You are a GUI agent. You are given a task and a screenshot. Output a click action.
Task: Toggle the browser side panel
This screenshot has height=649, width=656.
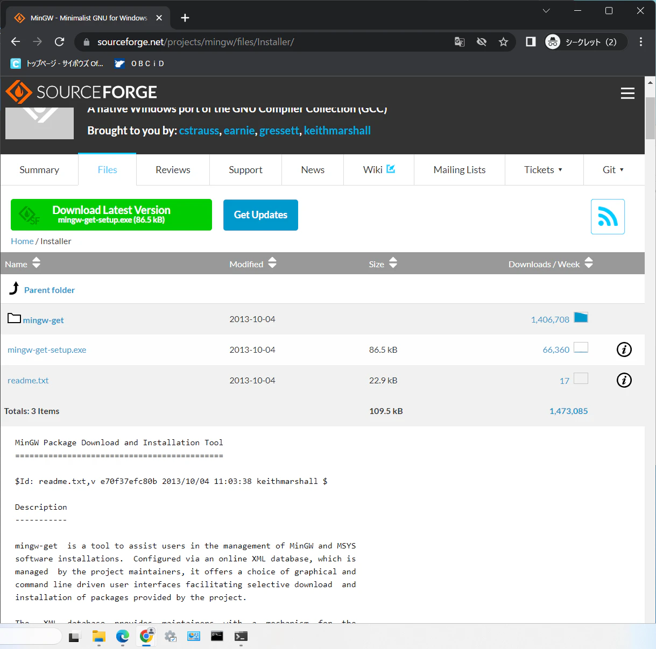pyautogui.click(x=531, y=42)
